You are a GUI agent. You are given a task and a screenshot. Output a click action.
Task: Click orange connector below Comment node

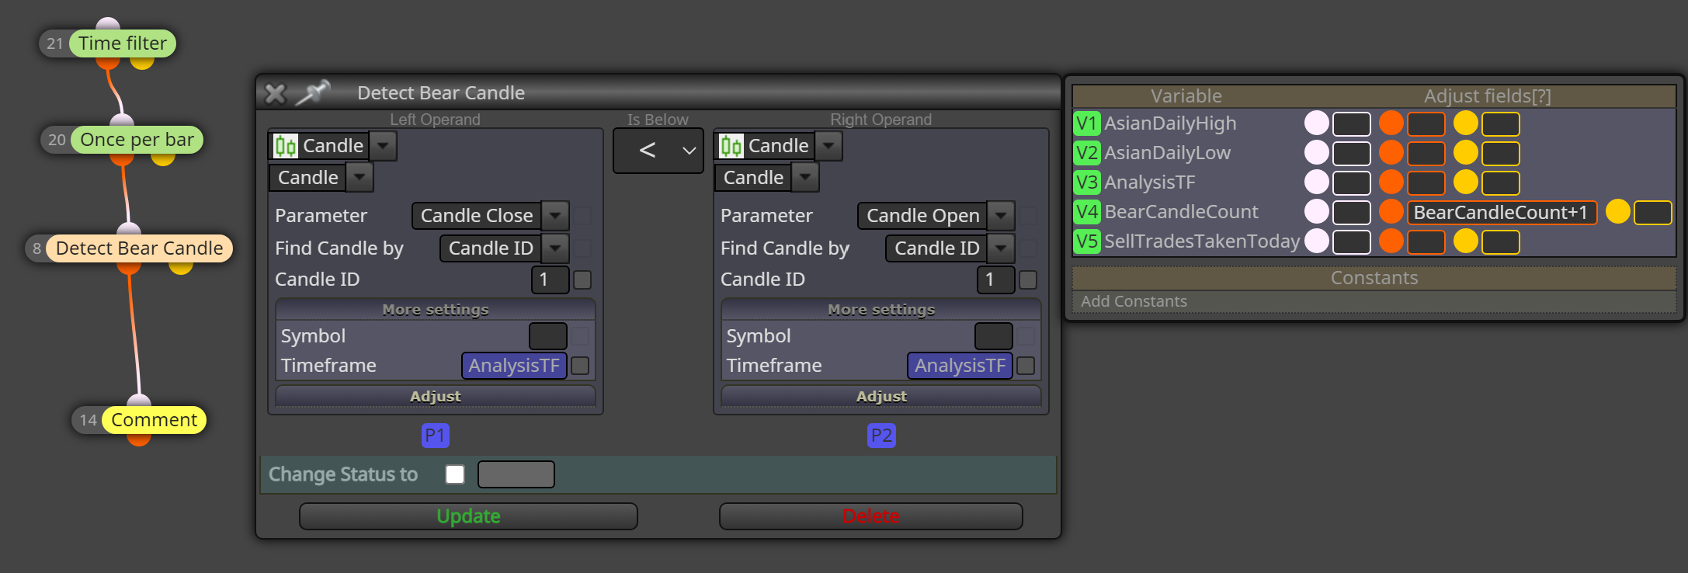click(x=139, y=439)
